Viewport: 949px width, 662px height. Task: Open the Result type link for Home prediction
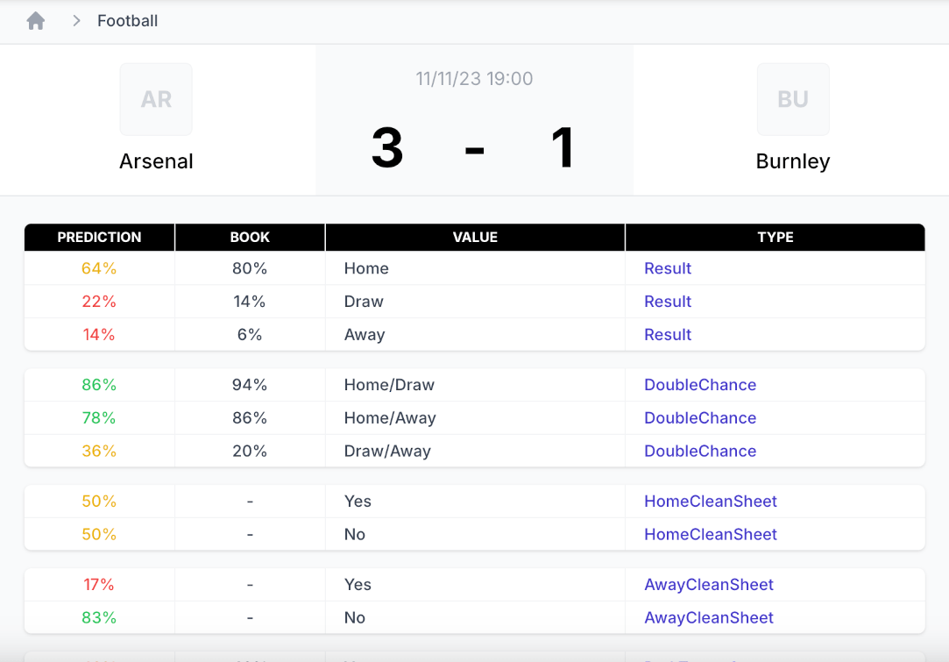click(668, 268)
